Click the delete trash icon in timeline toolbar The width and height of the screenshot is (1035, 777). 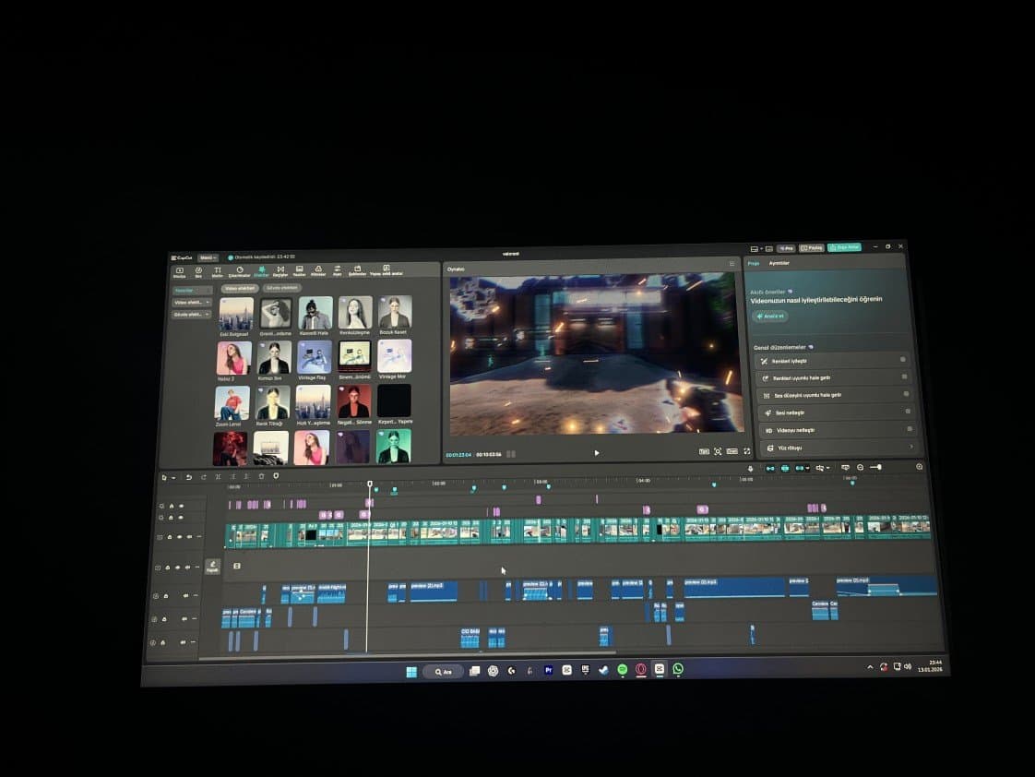click(x=261, y=476)
